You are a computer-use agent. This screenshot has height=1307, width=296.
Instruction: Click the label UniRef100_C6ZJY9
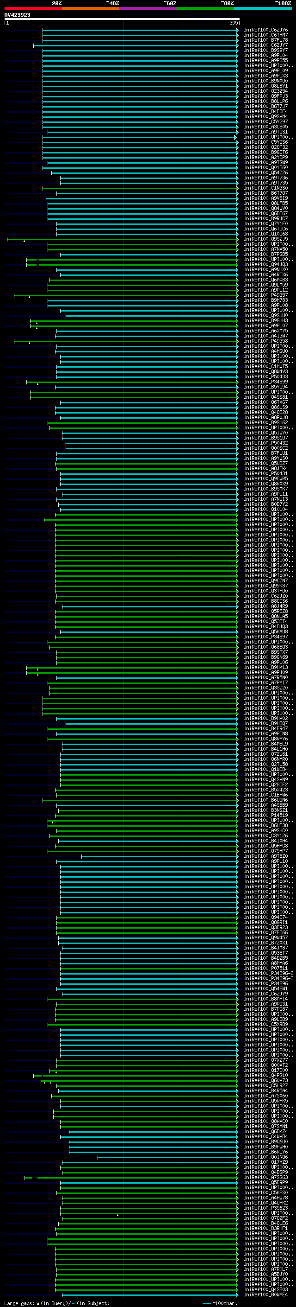click(265, 994)
